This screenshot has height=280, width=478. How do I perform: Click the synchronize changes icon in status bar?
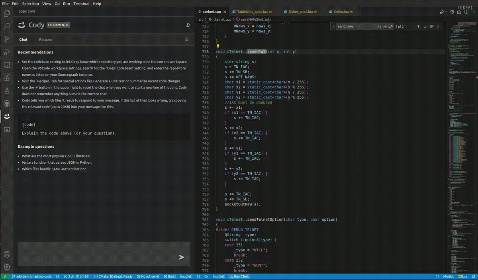click(58, 276)
